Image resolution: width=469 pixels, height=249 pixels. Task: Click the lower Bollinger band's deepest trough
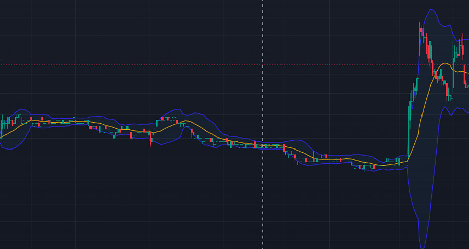pyautogui.click(x=424, y=246)
